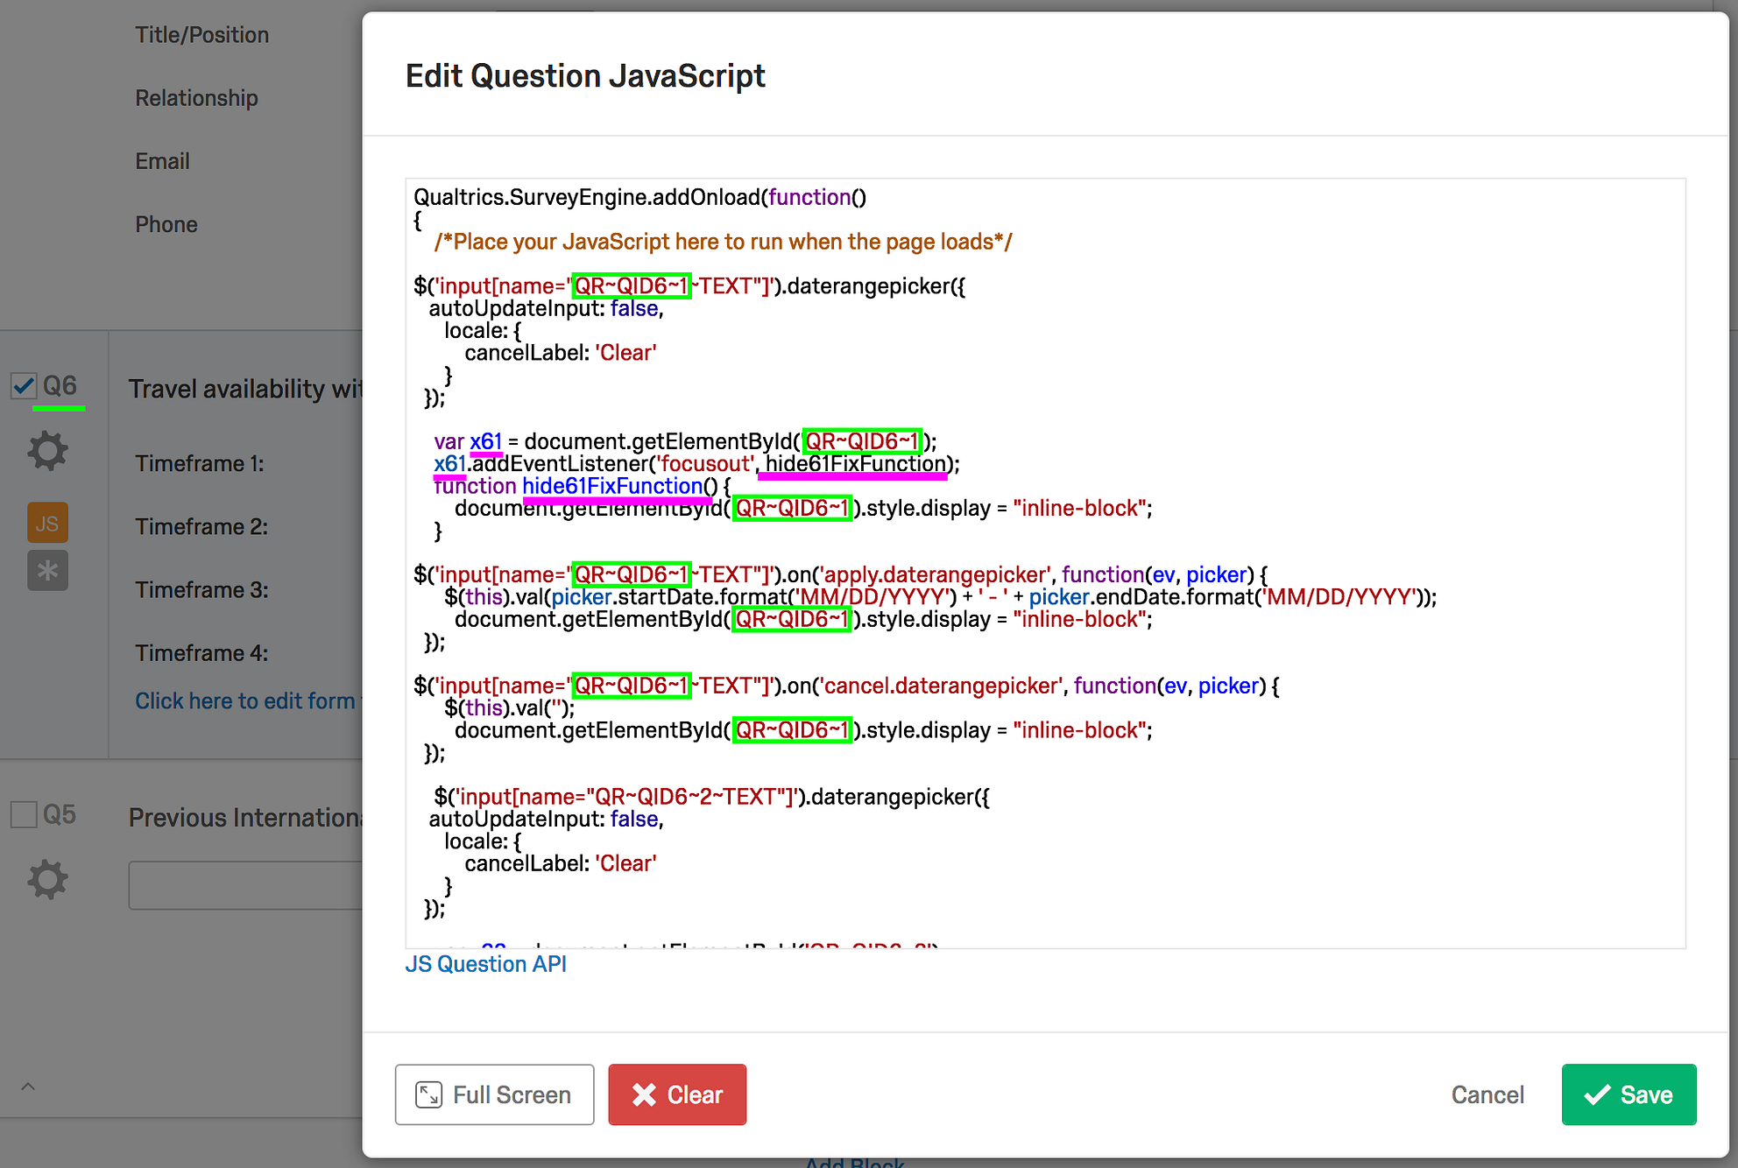
Task: Select the Phone form field
Action: (x=166, y=224)
